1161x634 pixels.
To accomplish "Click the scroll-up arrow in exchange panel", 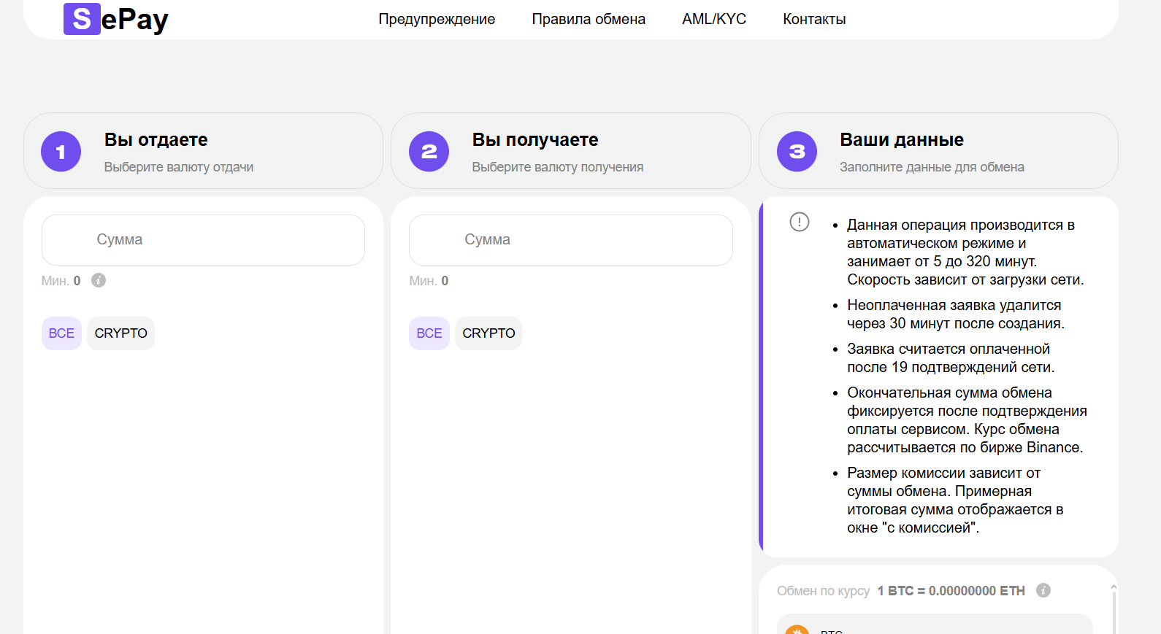I will click(1114, 587).
